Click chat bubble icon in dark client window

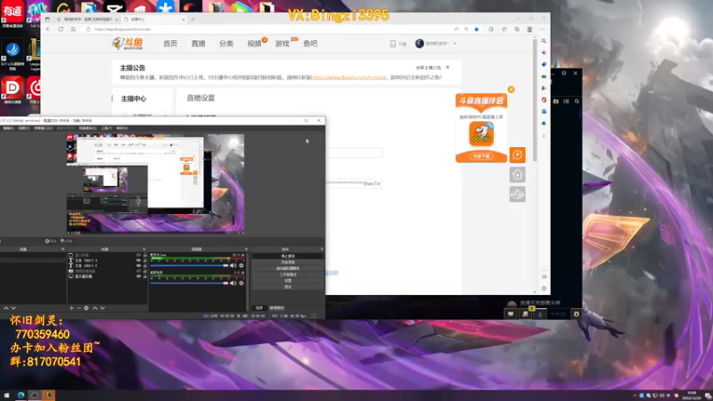511,314
